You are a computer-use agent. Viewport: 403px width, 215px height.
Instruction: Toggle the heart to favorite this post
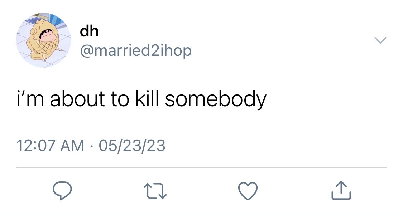coord(248,191)
